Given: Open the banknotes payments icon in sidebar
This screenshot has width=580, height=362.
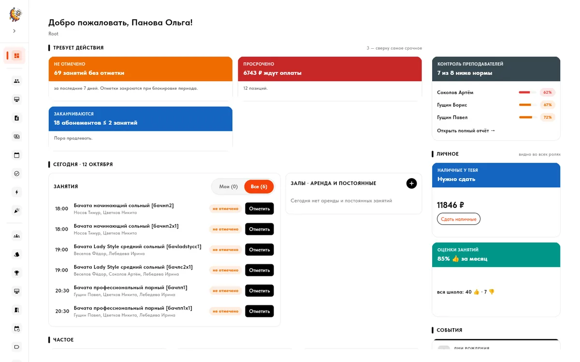Looking at the screenshot, I should 16,137.
